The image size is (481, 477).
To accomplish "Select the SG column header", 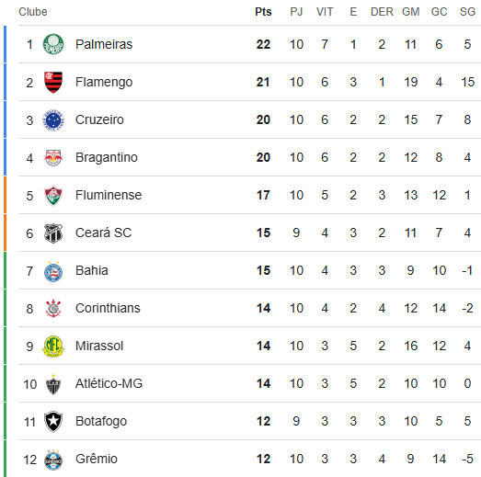I will [x=467, y=12].
